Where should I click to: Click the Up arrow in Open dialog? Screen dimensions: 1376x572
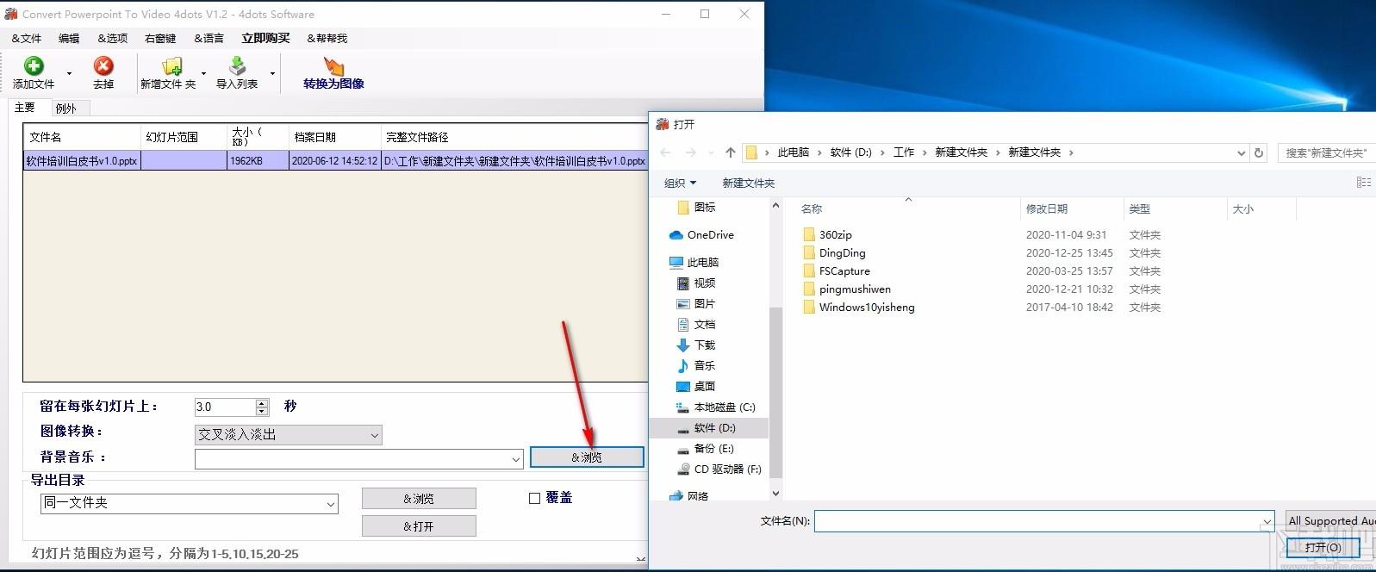click(731, 152)
